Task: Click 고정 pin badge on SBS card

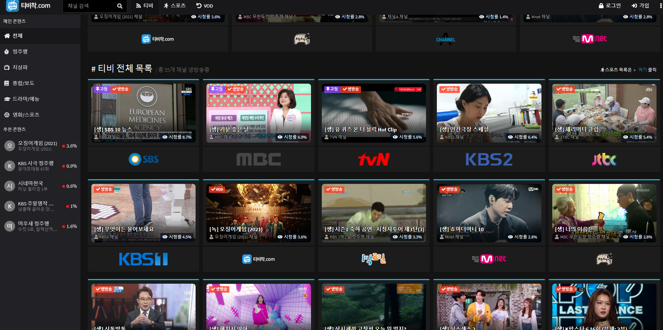Action: [102, 89]
